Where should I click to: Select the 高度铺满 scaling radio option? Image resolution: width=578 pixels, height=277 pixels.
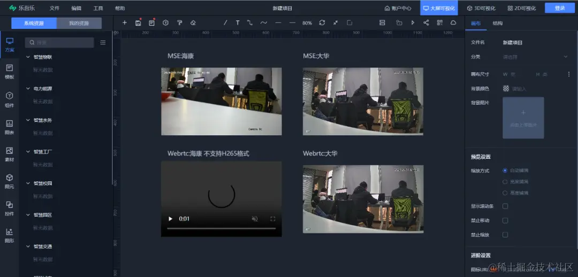click(x=505, y=193)
